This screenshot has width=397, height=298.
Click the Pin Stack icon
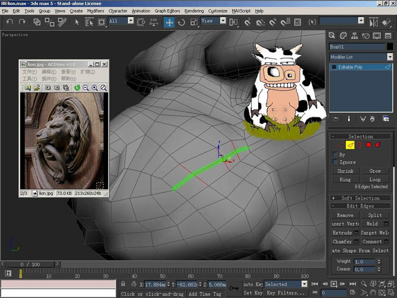click(336, 119)
